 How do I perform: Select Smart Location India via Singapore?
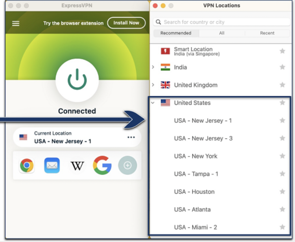(197, 51)
